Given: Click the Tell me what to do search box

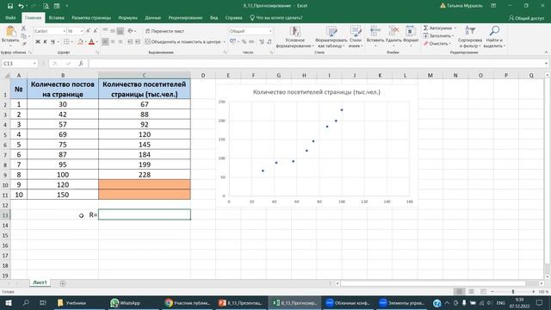Looking at the screenshot, I should point(276,17).
